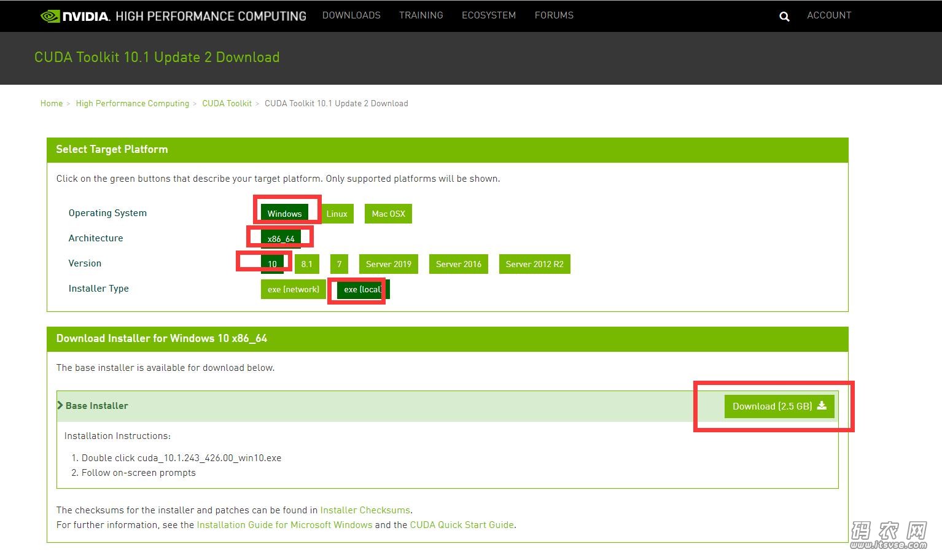Screen dimensions: 942x552
Task: Select the Windows operating system option
Action: (284, 214)
